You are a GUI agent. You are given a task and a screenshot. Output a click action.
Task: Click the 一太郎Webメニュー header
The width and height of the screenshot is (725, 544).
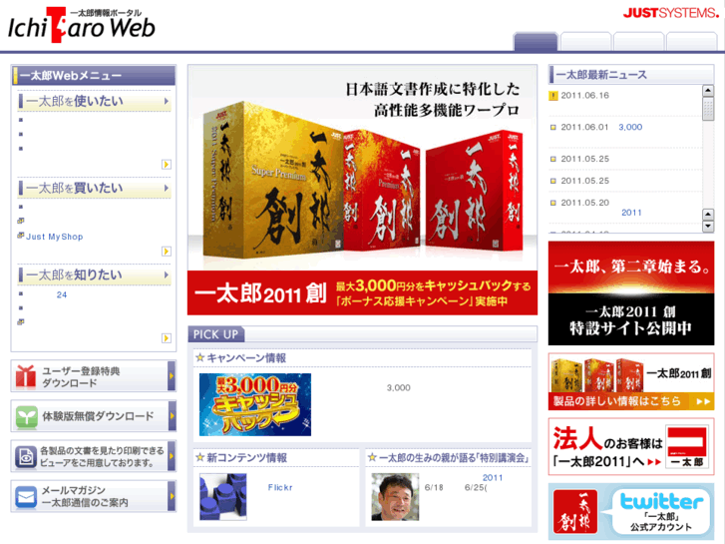[x=94, y=76]
